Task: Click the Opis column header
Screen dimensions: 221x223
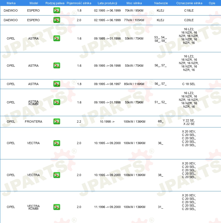Action: tap(212, 3)
